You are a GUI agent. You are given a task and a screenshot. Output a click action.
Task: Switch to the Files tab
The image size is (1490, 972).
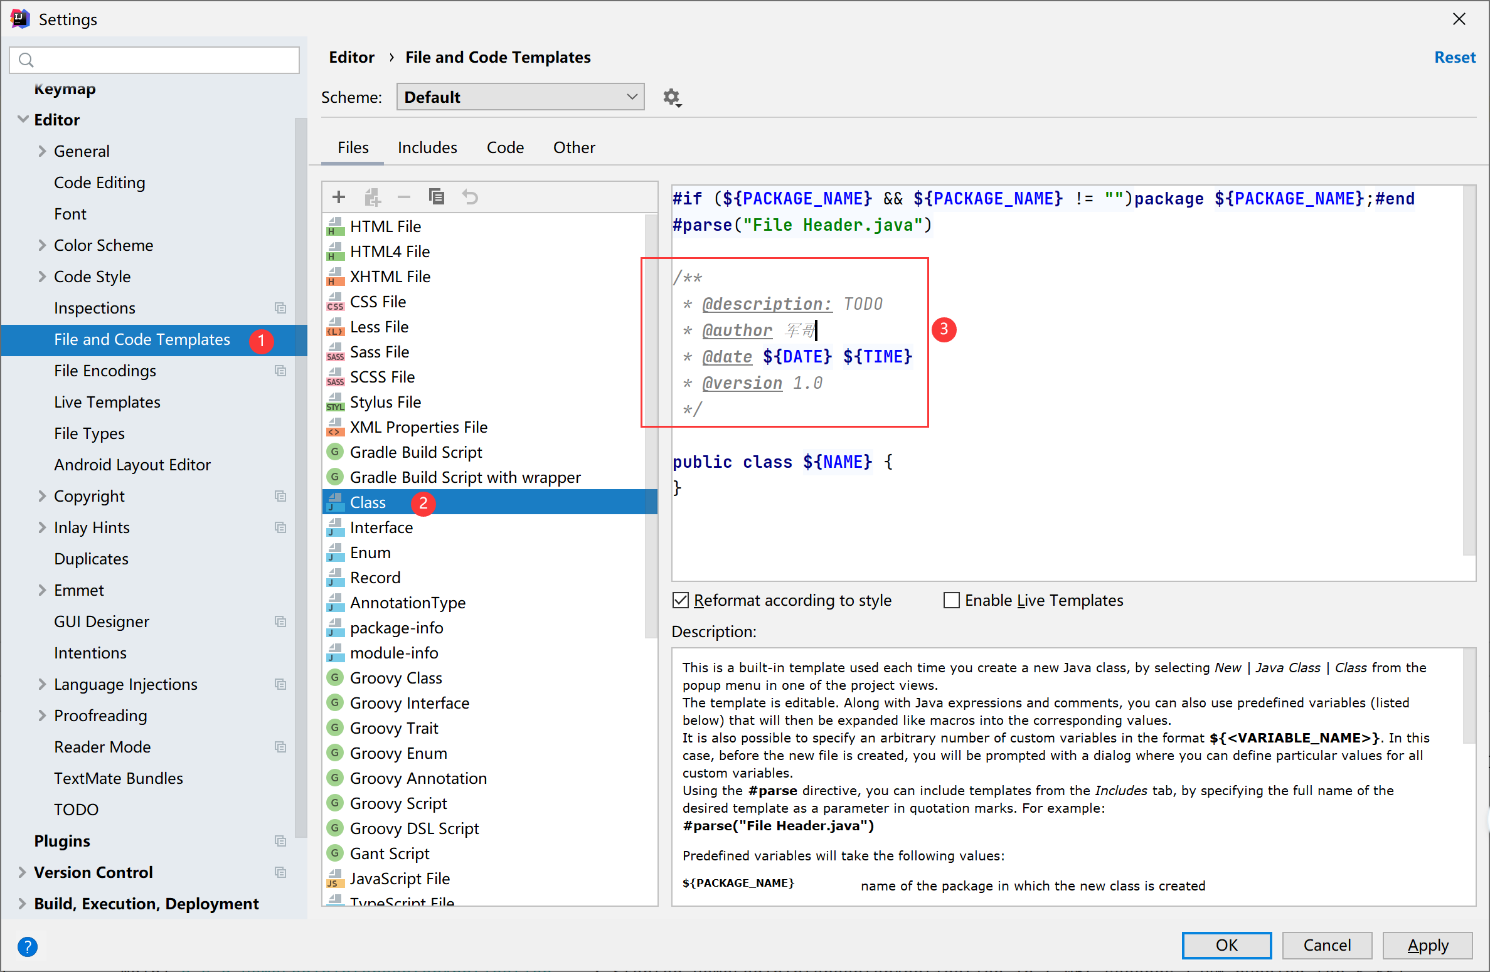(353, 147)
